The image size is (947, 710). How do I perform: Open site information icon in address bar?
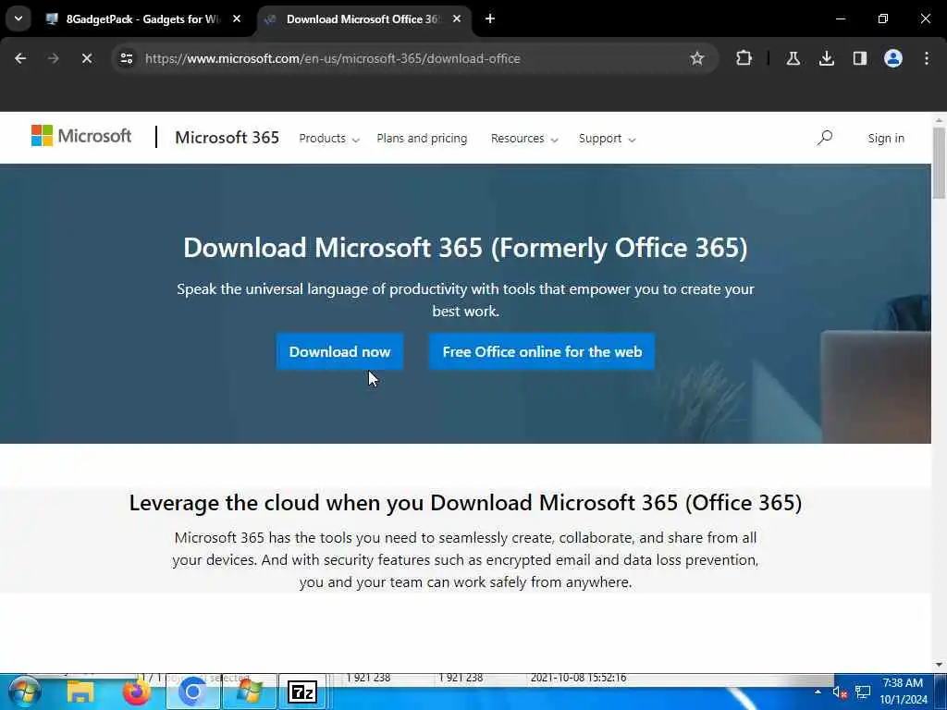coord(126,58)
